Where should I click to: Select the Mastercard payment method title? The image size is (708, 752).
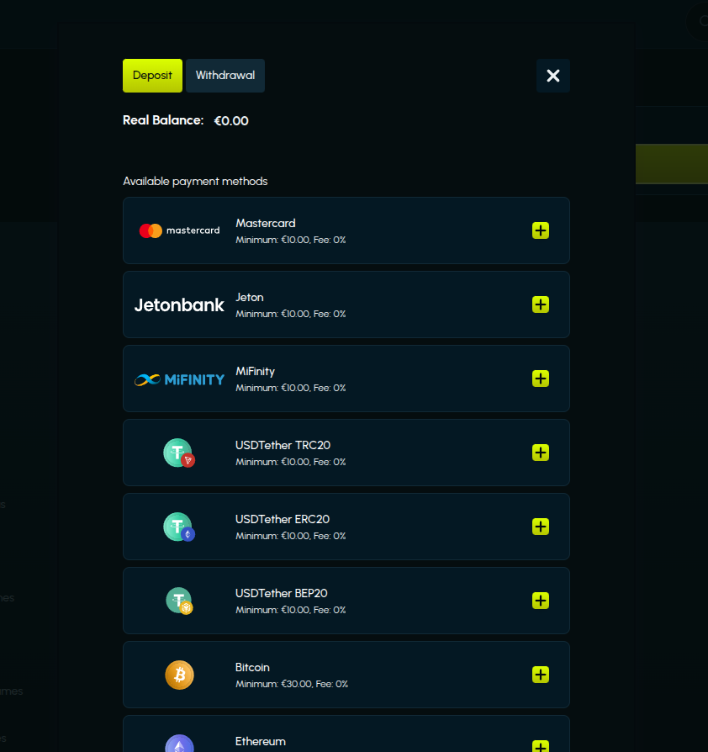tap(266, 223)
